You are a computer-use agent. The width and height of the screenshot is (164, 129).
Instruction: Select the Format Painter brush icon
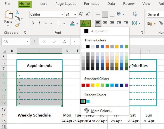[17, 25]
